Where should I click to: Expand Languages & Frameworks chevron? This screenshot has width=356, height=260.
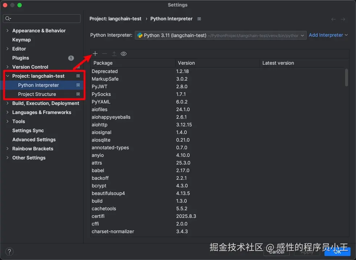[x=8, y=112]
